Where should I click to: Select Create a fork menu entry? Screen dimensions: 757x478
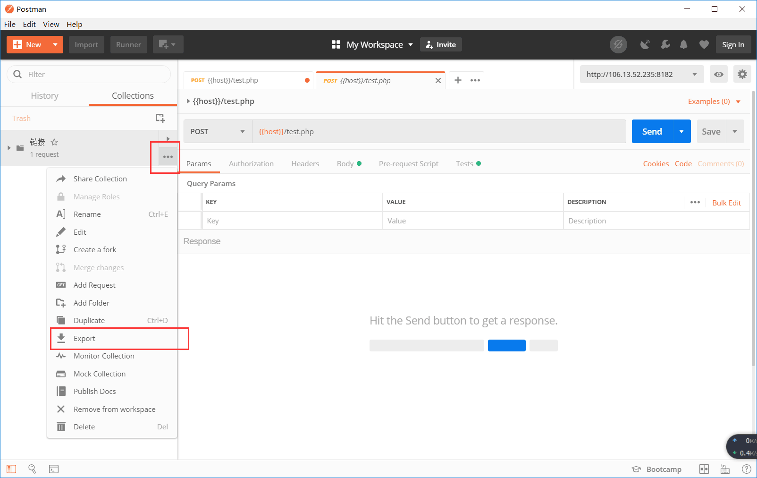(112, 249)
